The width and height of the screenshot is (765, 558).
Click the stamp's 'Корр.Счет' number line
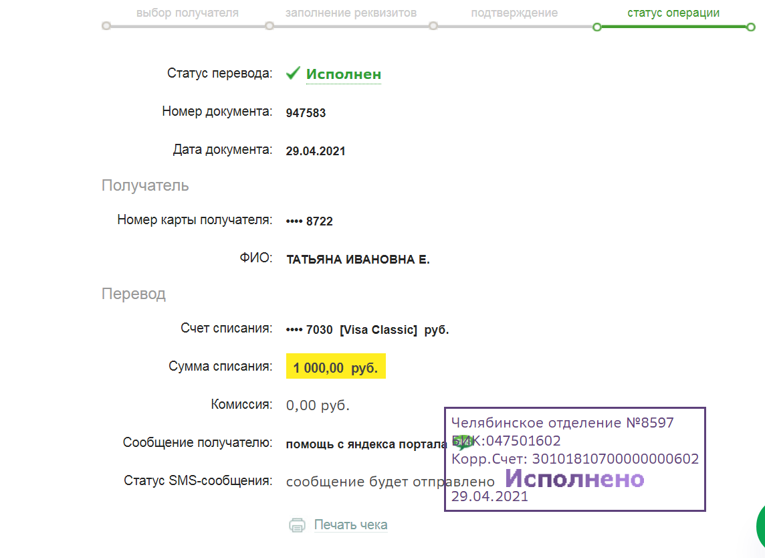(575, 459)
